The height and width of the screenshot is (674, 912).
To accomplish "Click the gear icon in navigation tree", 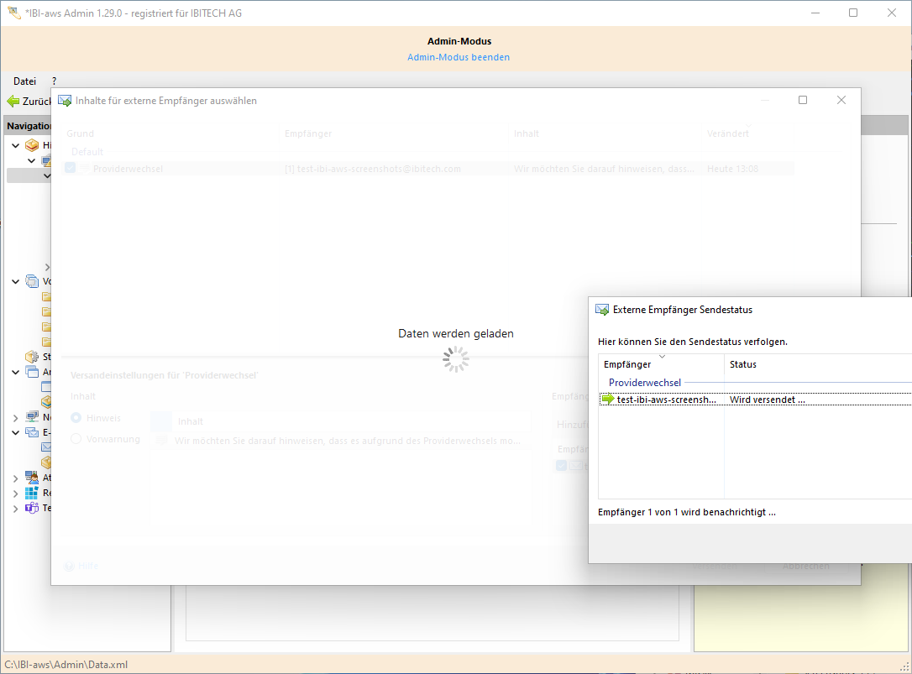I will [32, 356].
